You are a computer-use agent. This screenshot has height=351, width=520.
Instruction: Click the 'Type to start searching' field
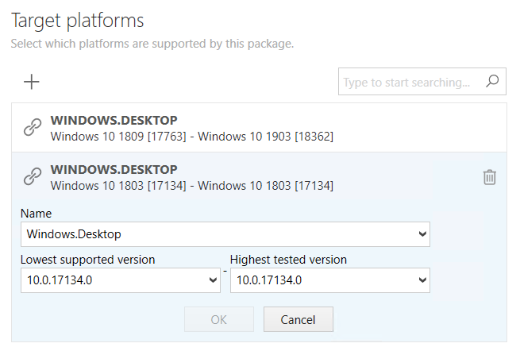(422, 82)
